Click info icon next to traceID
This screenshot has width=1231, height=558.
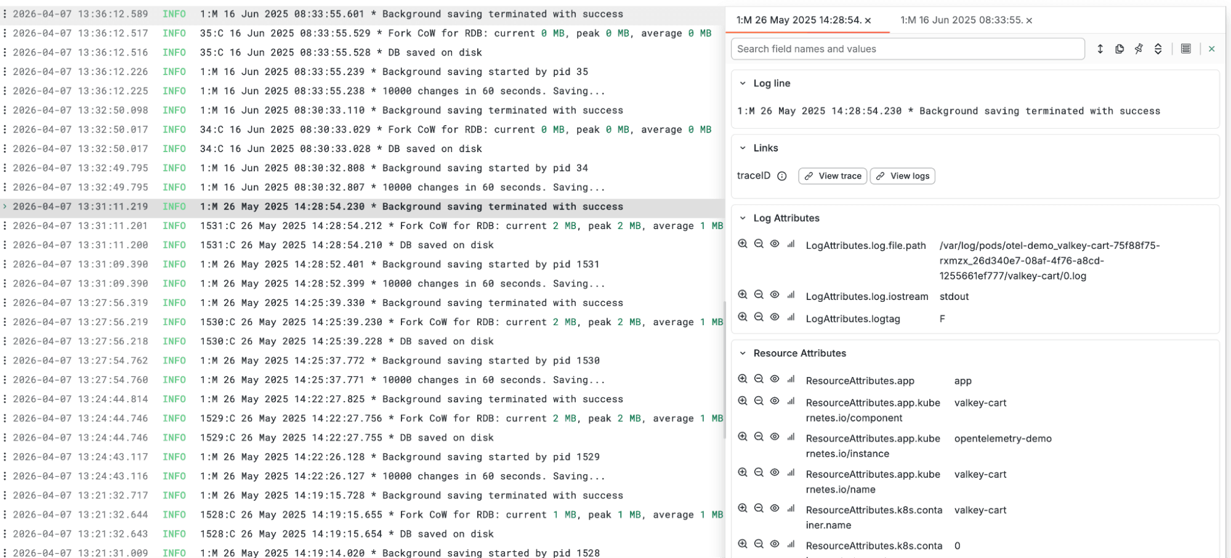tap(781, 176)
